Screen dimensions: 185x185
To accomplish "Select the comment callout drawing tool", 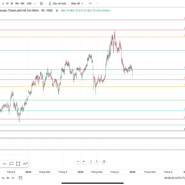I will tap(11, 164).
